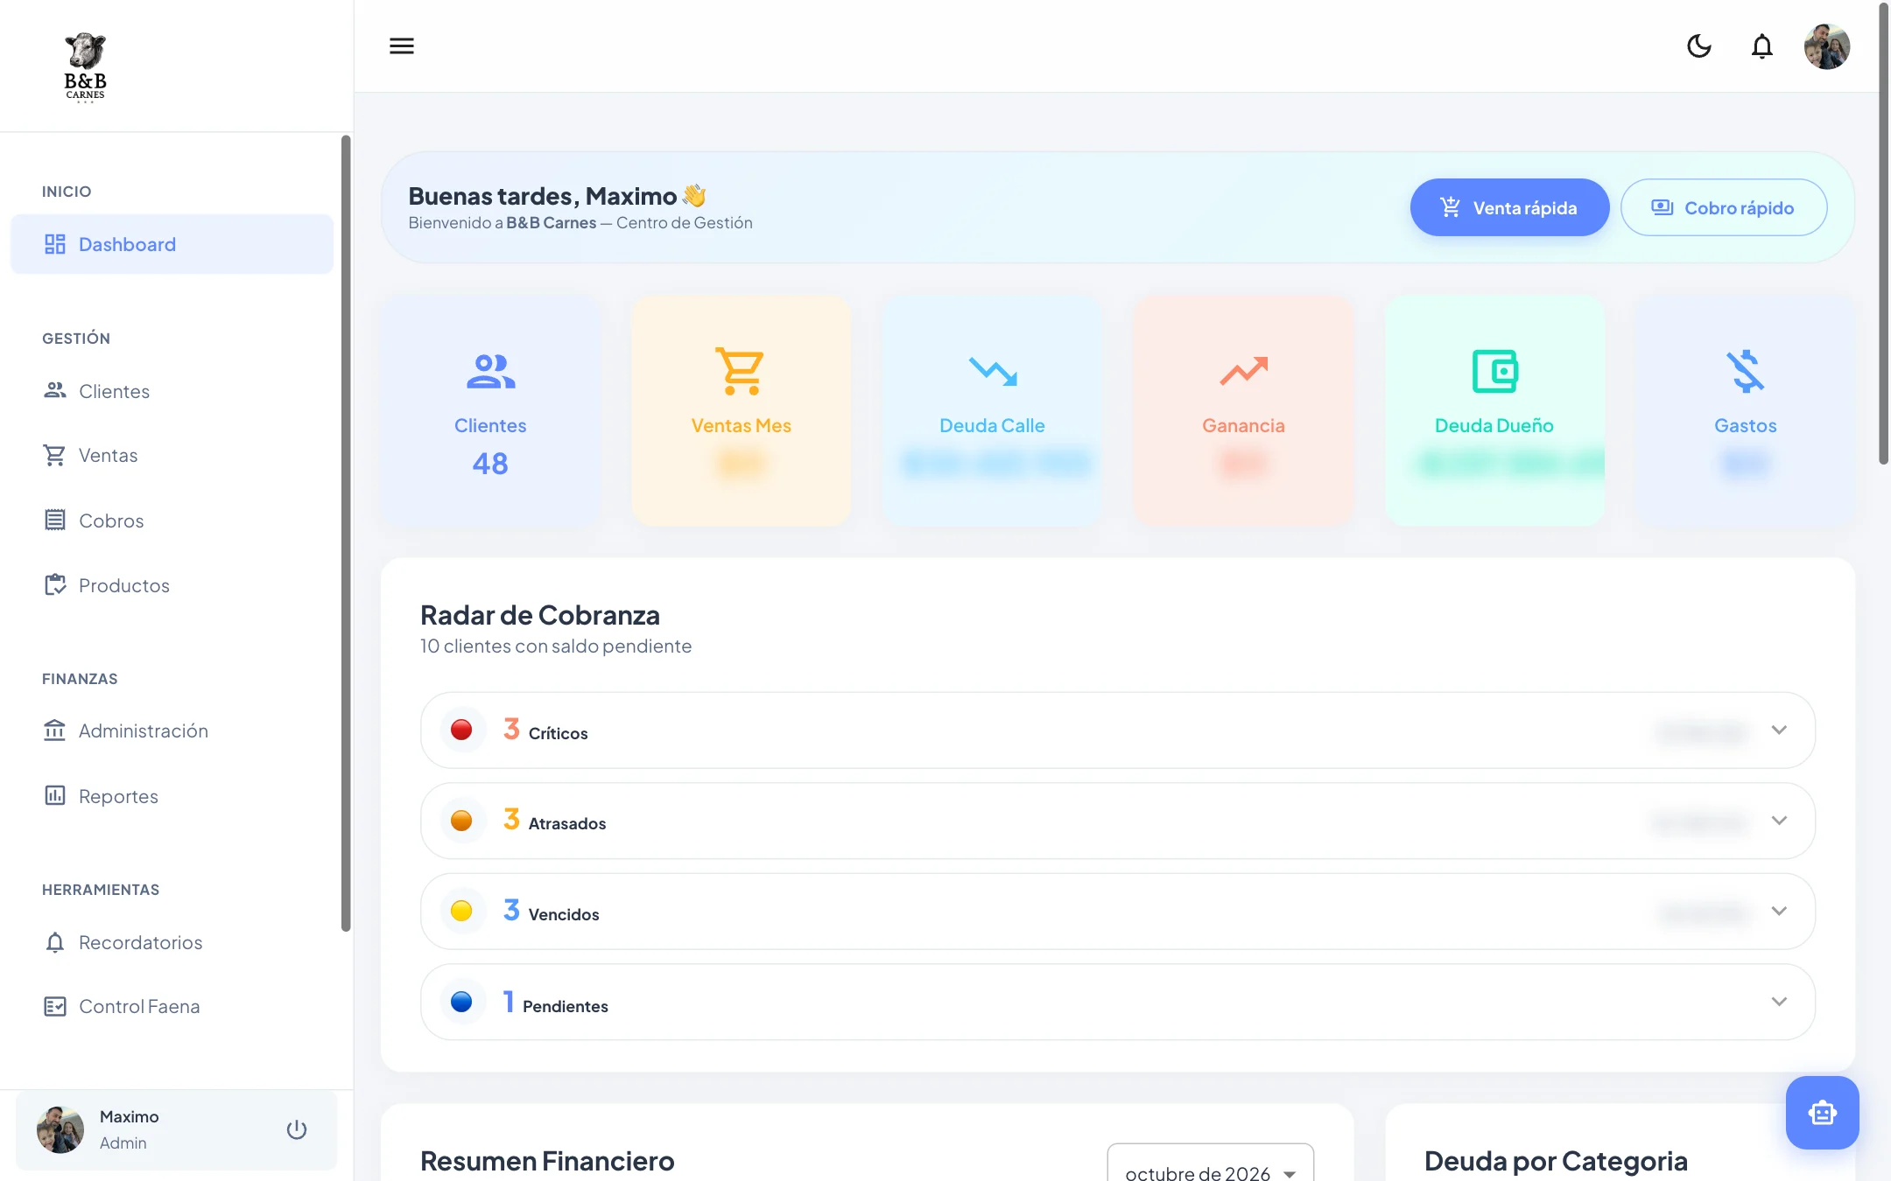Open notifications bell in top bar

(x=1762, y=46)
